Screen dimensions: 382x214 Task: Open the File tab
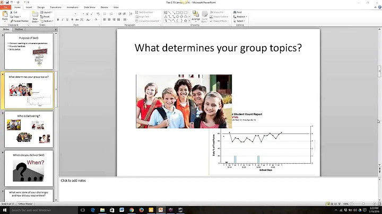(5, 7)
